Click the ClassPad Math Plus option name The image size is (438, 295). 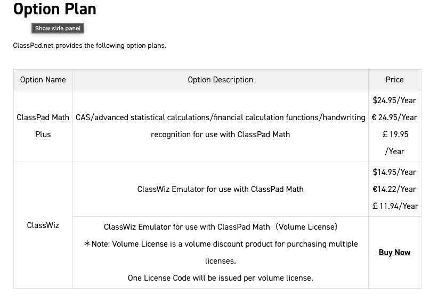pos(43,126)
